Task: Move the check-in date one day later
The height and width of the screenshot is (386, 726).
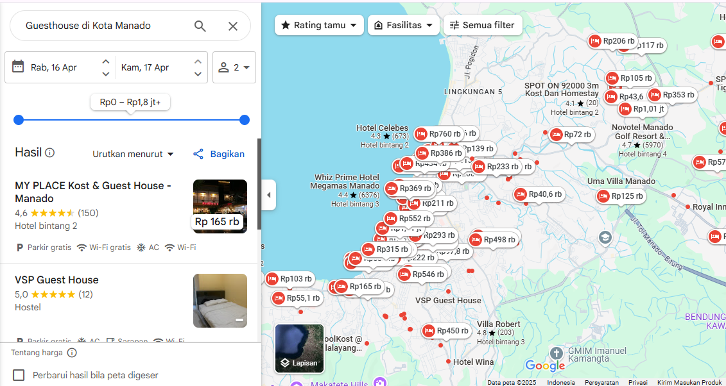Action: [x=105, y=61]
